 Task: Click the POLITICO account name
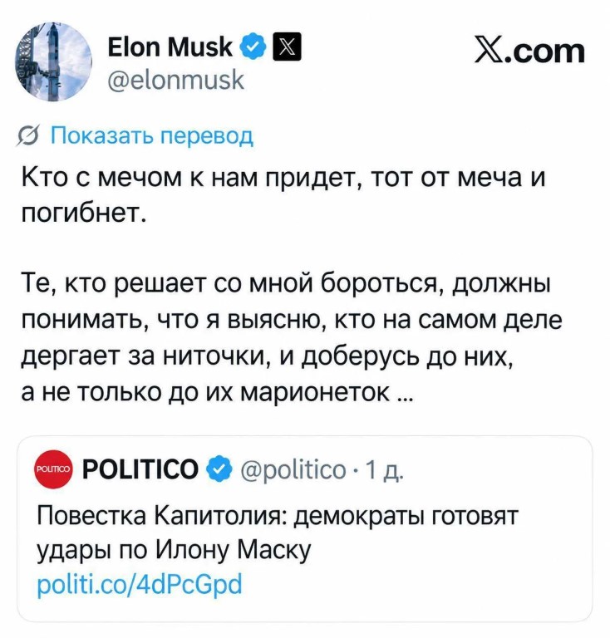click(140, 469)
